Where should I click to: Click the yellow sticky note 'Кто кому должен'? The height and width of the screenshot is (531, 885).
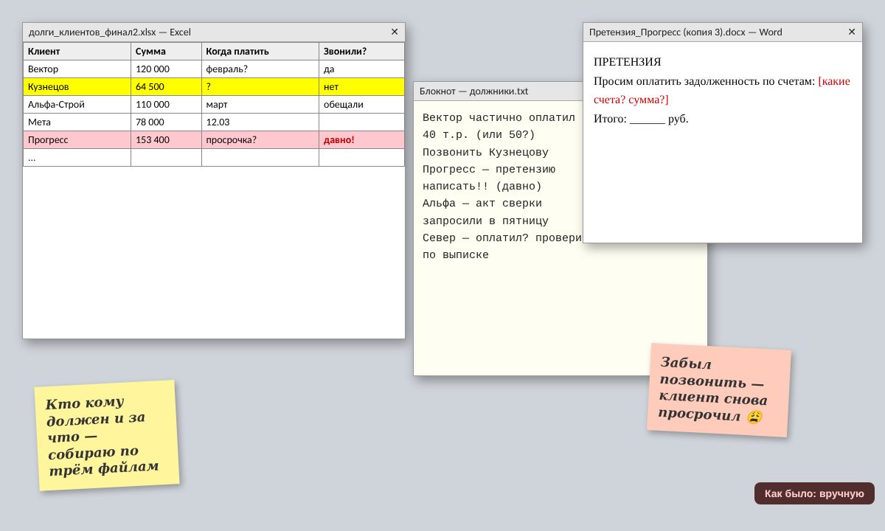pyautogui.click(x=107, y=435)
